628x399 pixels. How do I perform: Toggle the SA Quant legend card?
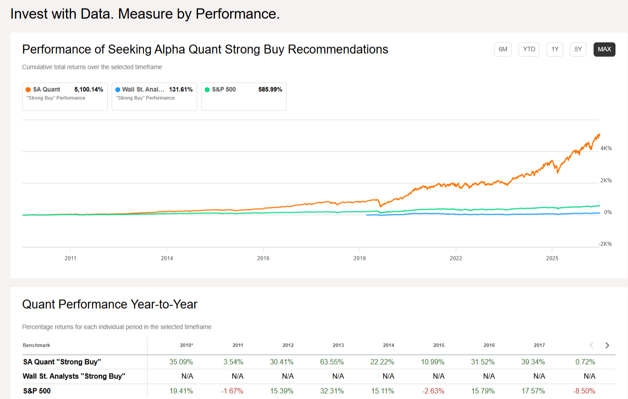(x=65, y=97)
